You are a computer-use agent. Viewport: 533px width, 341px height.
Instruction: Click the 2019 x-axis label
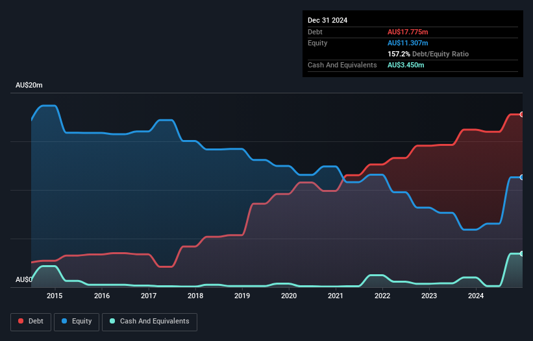(x=242, y=296)
